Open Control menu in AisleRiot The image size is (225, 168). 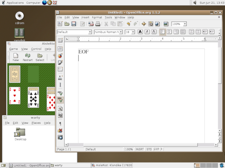(x=36, y=49)
